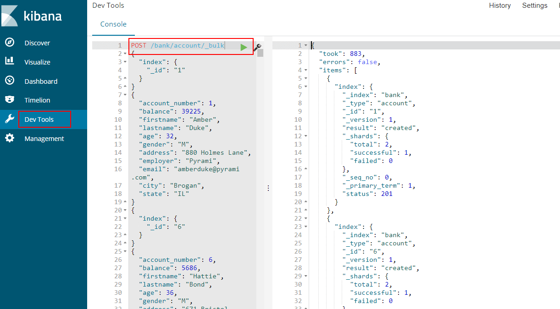Click "errors": false in the response
The width and height of the screenshot is (560, 309).
click(350, 62)
